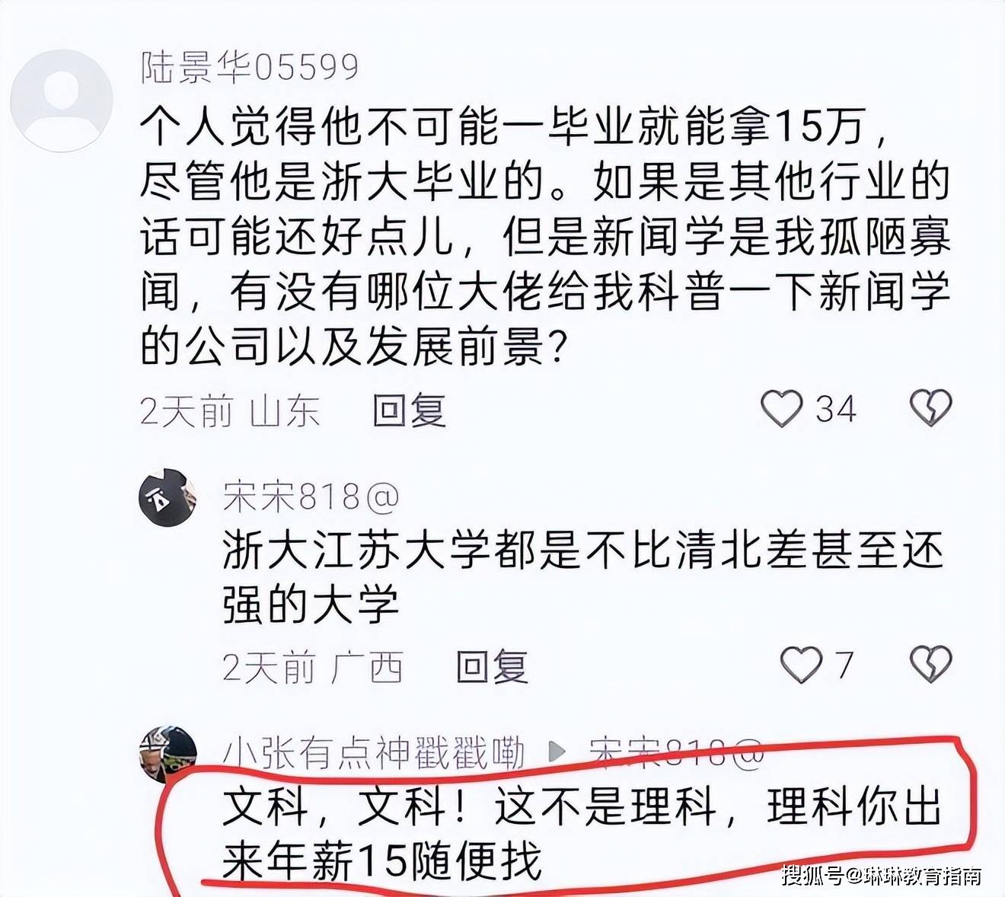Select like count 7 on 宋宋818's reply
Image resolution: width=1005 pixels, height=897 pixels.
(844, 666)
